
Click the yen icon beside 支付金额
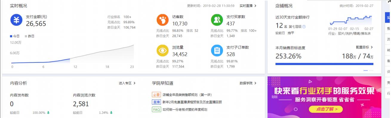[16, 20]
